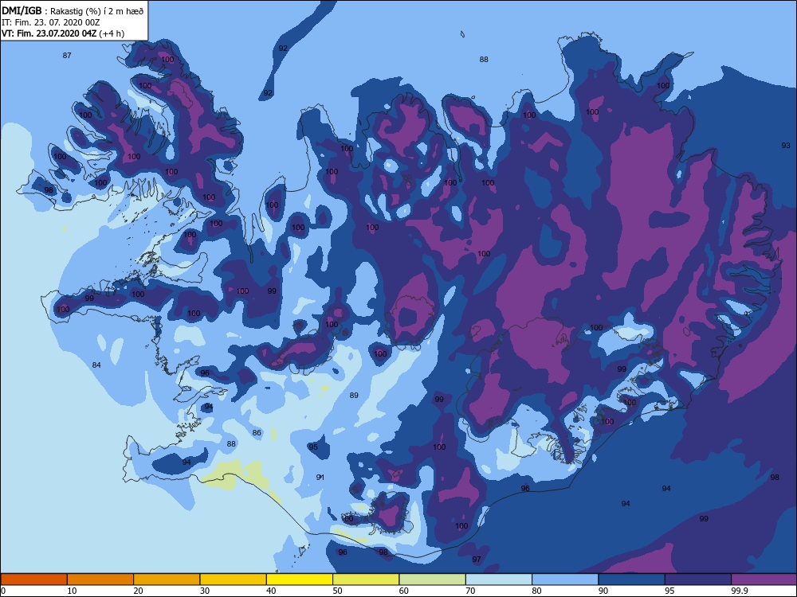Click the legend tick label 90

(603, 591)
